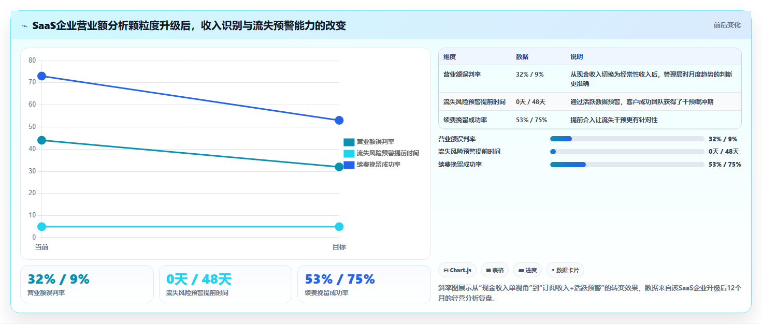Click the Chart.js tag chip
This screenshot has height=324, width=762.
[x=457, y=270]
